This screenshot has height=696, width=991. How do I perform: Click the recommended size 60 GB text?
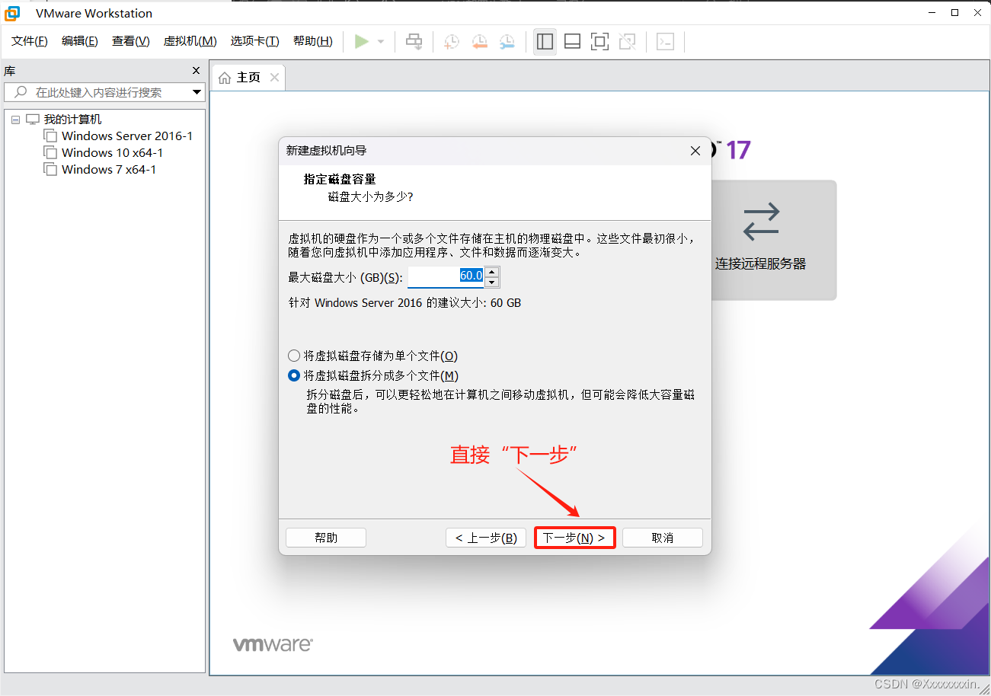click(x=404, y=302)
